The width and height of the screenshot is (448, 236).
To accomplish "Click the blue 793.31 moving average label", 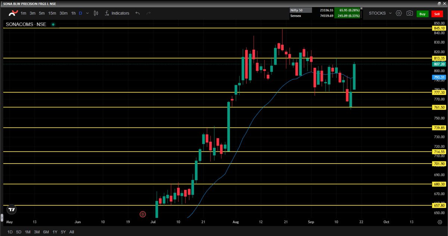I will pos(439,78).
